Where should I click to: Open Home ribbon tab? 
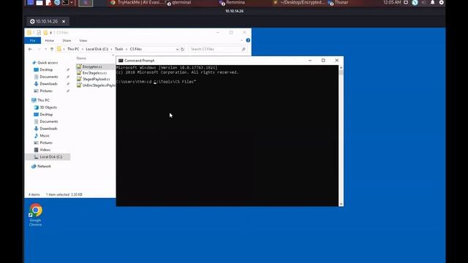coord(49,41)
